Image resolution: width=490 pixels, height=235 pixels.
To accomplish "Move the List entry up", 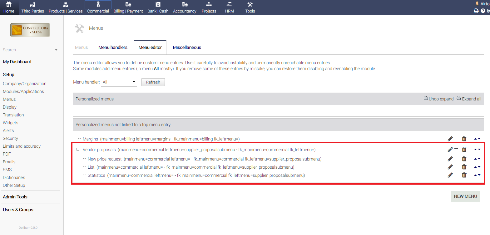I will 475,167.
